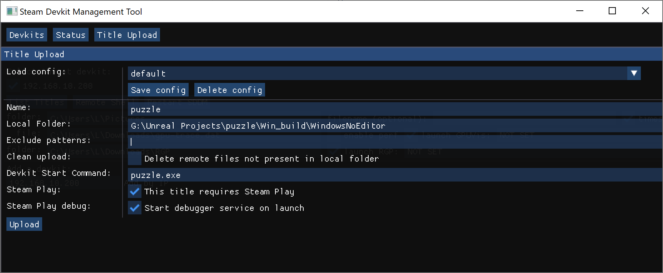Disable Start debugger service on launch
The height and width of the screenshot is (273, 663).
(135, 208)
